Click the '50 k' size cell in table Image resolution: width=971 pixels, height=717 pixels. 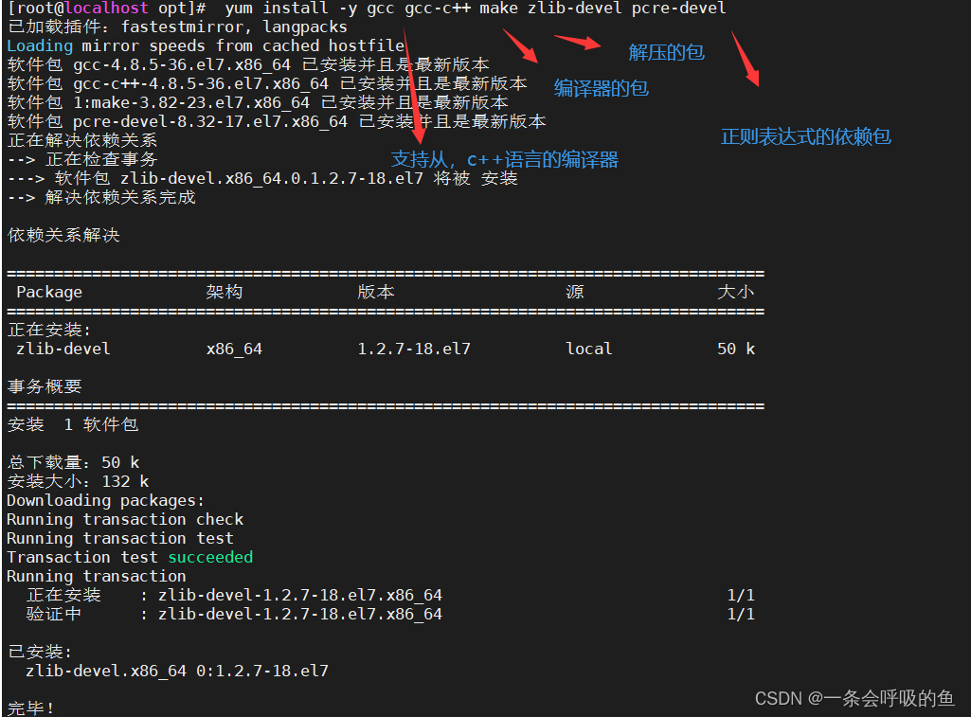736,350
